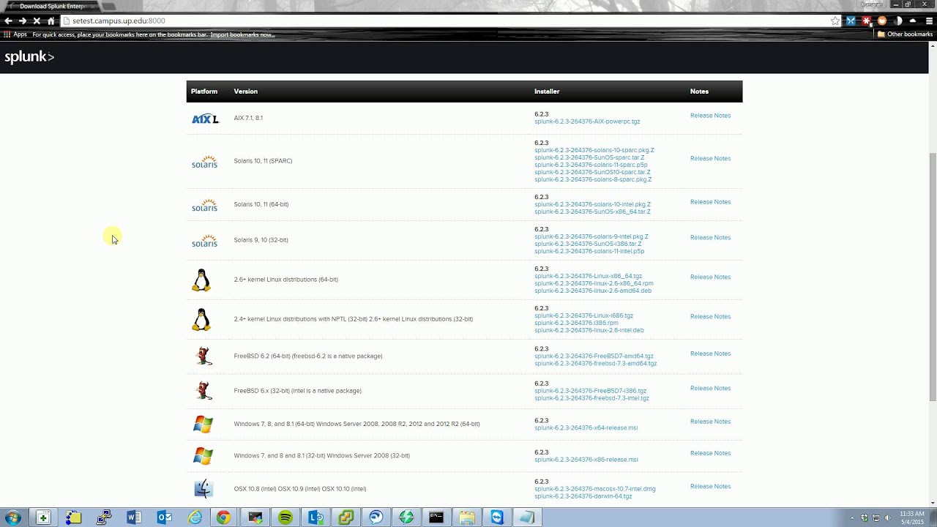This screenshot has height=527, width=937.
Task: Click the page's vertical scrollbar thumb
Action: click(x=933, y=276)
